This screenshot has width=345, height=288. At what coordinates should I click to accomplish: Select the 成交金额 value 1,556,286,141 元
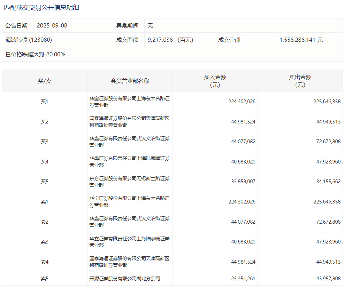click(301, 40)
